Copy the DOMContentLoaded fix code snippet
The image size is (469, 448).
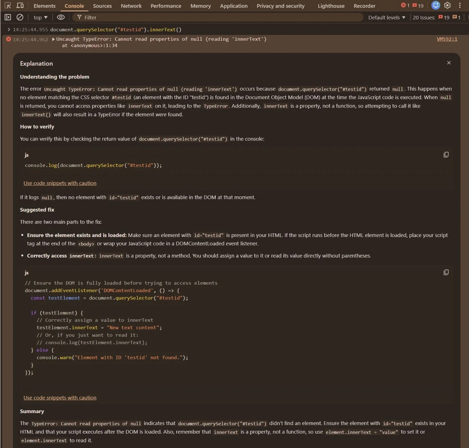click(446, 272)
